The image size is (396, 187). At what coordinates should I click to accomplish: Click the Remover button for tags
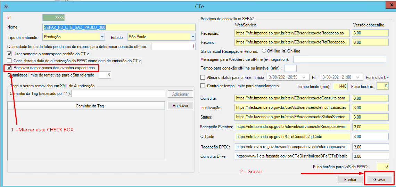click(180, 106)
